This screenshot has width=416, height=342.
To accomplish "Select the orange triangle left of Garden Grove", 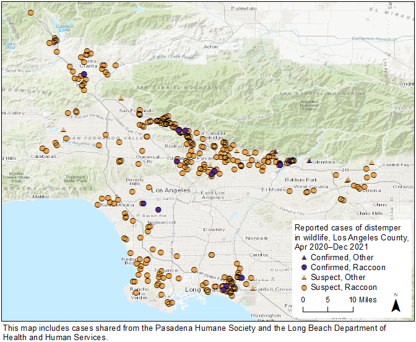I will point(253,288).
